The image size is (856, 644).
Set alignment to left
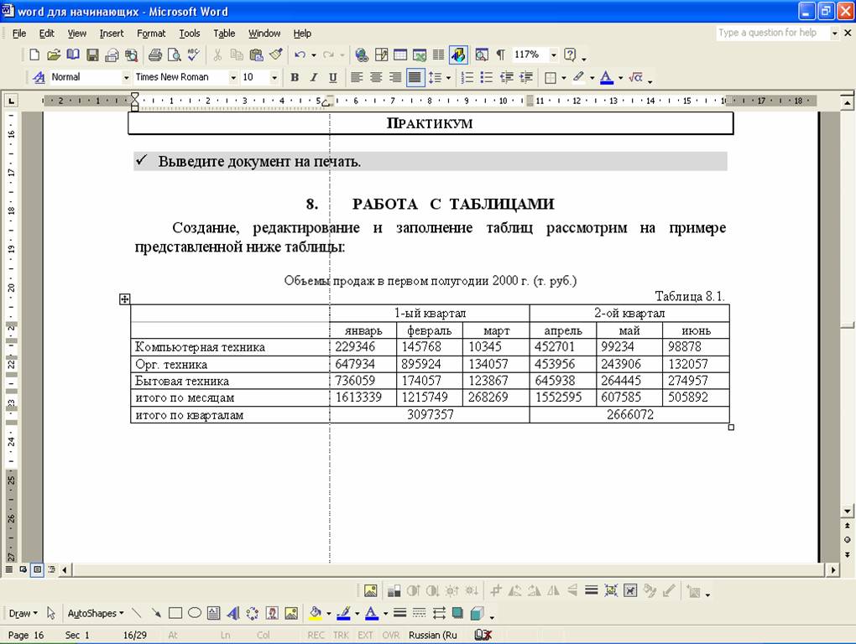[x=357, y=77]
